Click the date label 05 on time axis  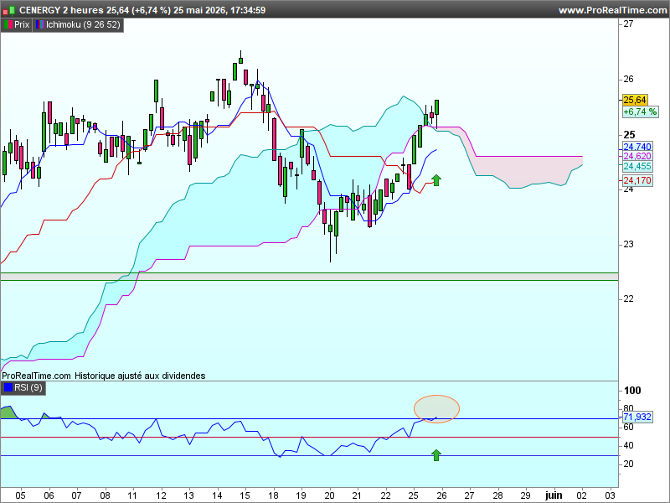point(20,495)
